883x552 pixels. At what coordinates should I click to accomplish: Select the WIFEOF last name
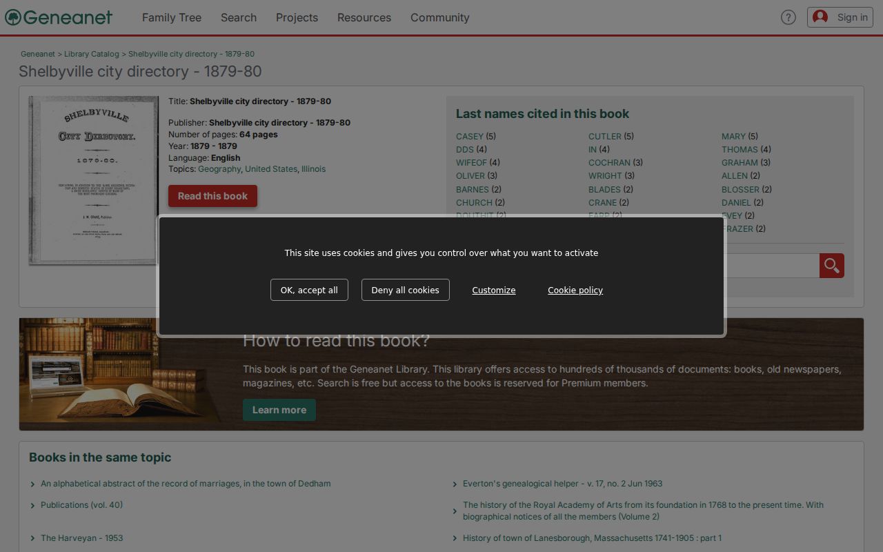(x=471, y=163)
